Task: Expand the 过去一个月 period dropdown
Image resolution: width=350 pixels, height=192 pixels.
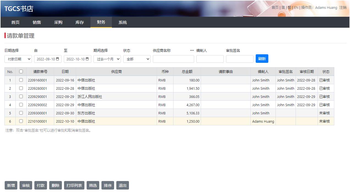Action: click(x=107, y=59)
